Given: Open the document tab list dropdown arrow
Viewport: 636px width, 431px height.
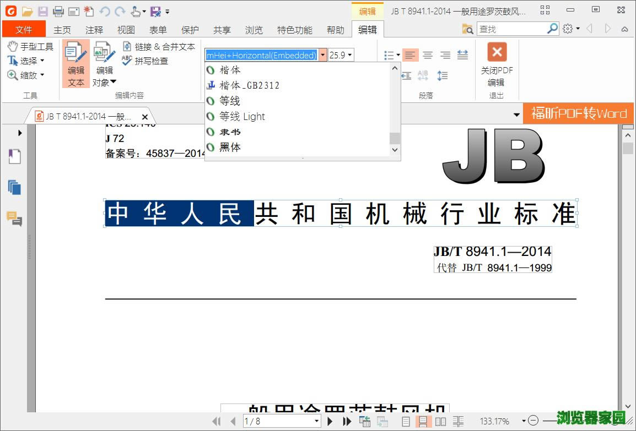Looking at the screenshot, I should coord(516,114).
